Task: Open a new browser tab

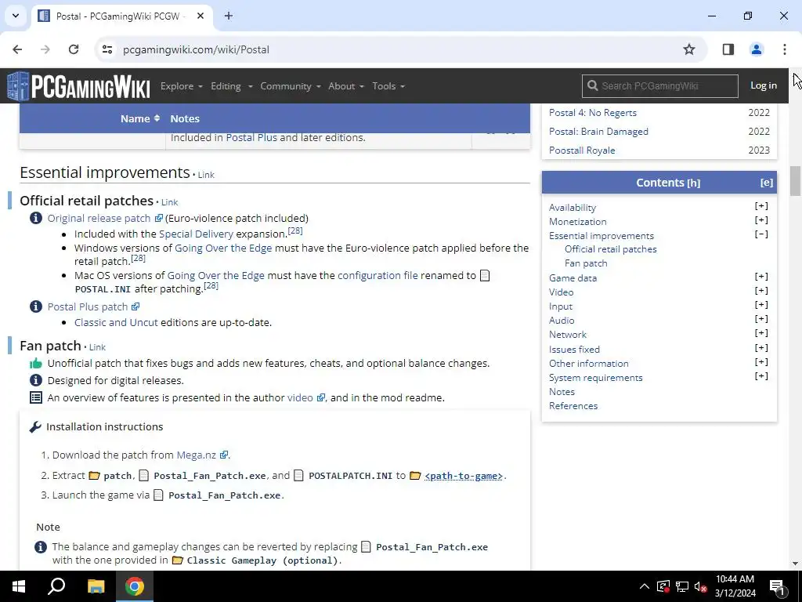Action: click(x=229, y=16)
